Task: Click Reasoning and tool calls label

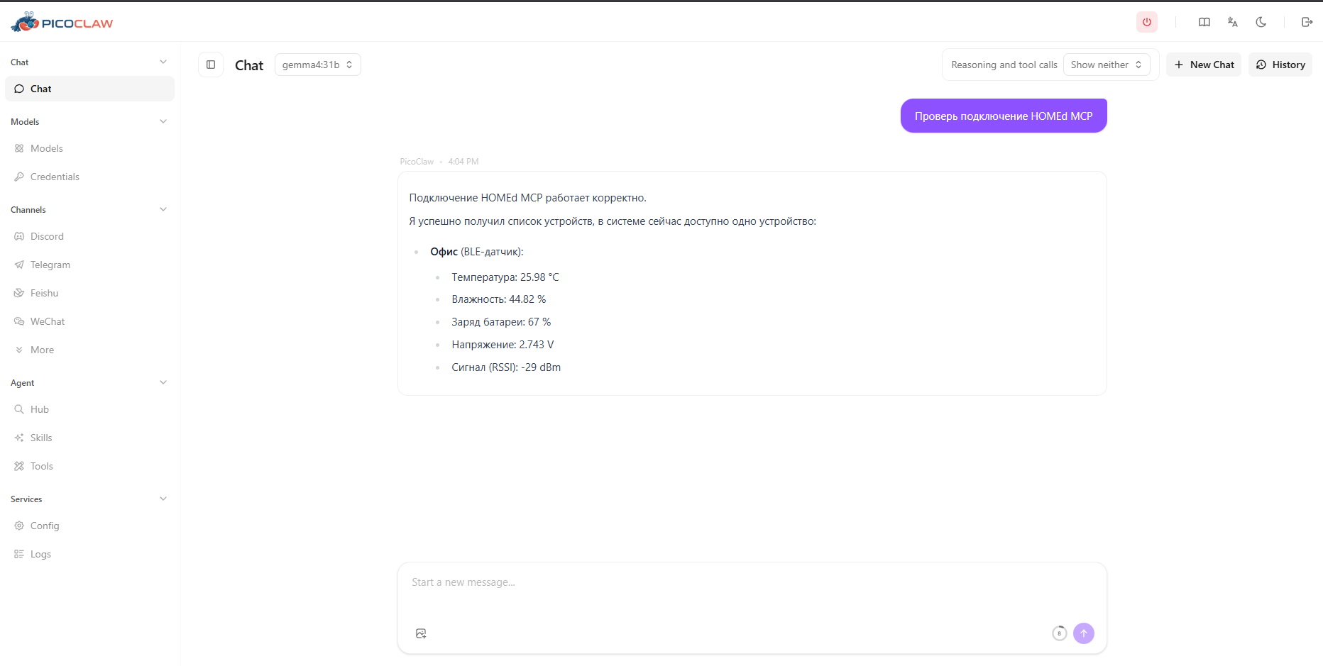Action: (1004, 65)
